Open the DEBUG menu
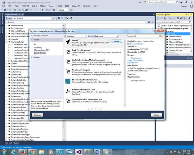The height and width of the screenshot is (155, 194). coord(43,6)
